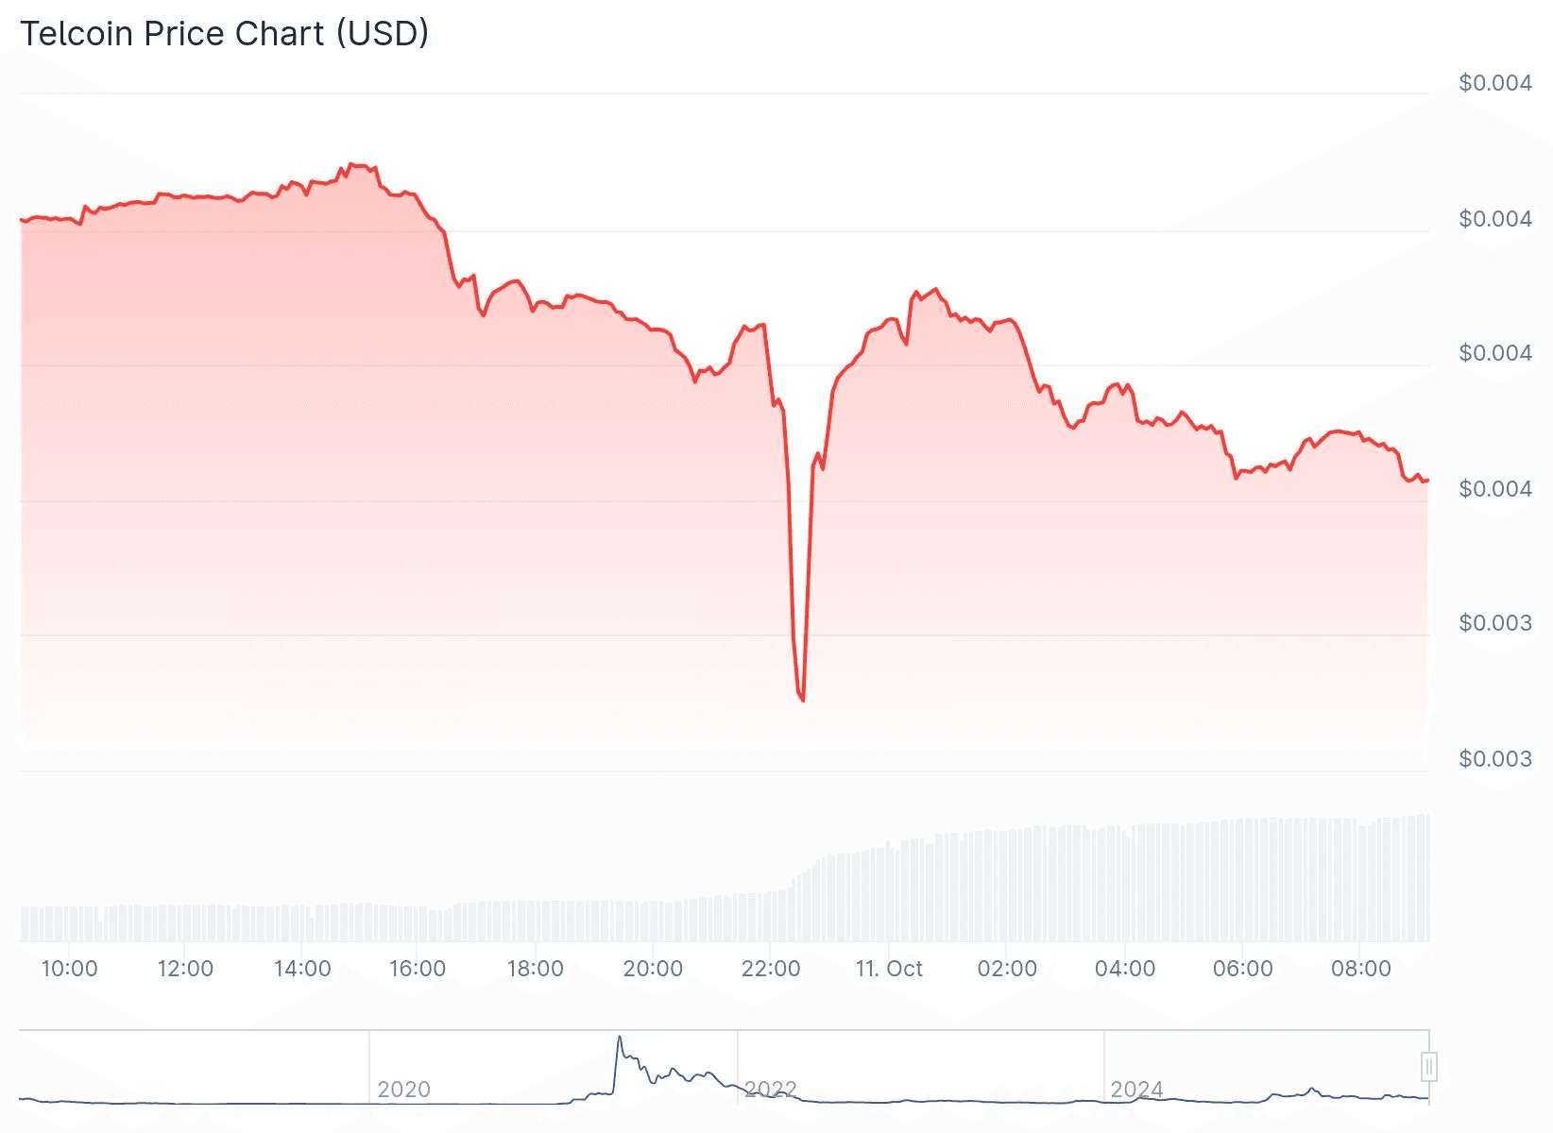This screenshot has height=1133, width=1553.
Task: Select the 16:00 time axis label
Action: [x=418, y=969]
